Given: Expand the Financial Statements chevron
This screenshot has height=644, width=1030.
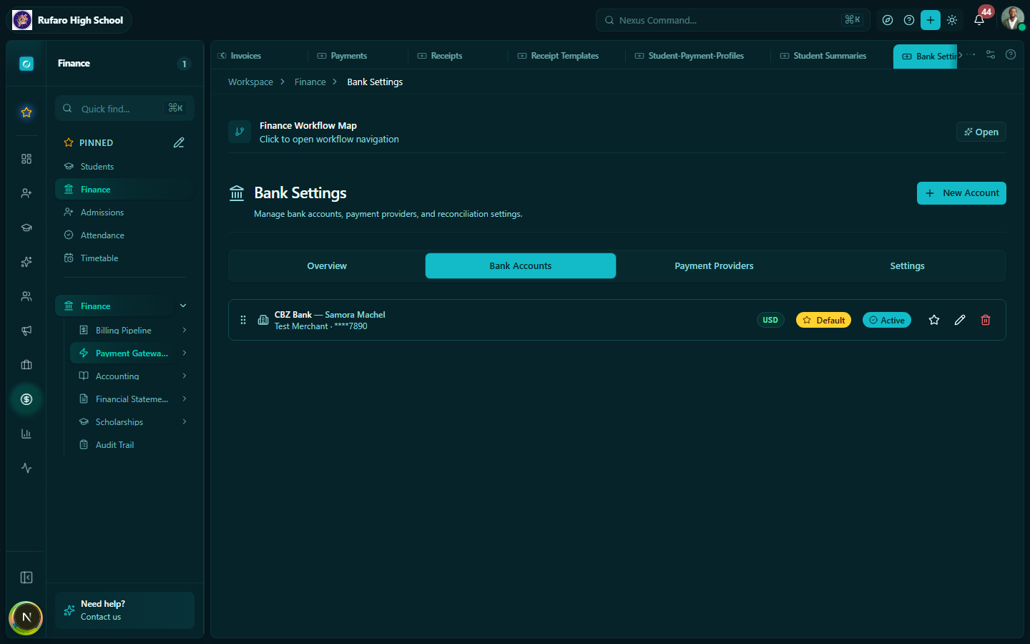Looking at the screenshot, I should click(x=185, y=399).
